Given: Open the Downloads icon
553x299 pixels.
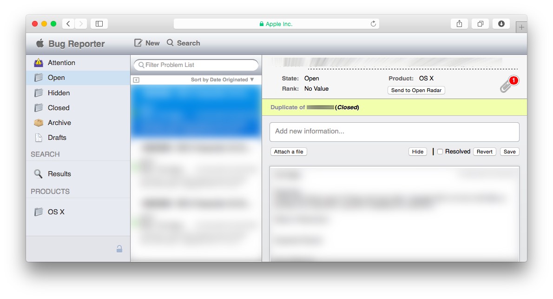Looking at the screenshot, I should click(x=501, y=24).
